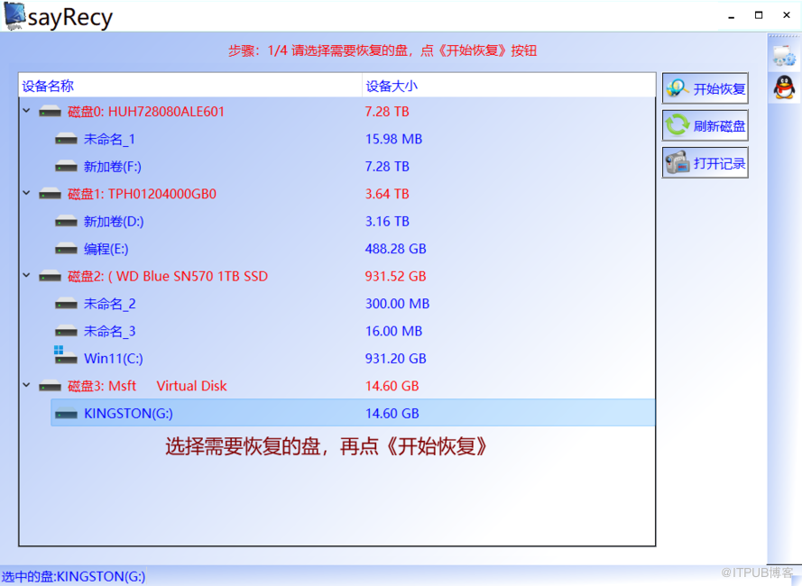This screenshot has width=802, height=586.
Task: Click the drive icon beside 新加卷(D:)
Action: click(x=66, y=222)
